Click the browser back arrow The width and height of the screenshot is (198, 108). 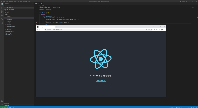[37, 30]
